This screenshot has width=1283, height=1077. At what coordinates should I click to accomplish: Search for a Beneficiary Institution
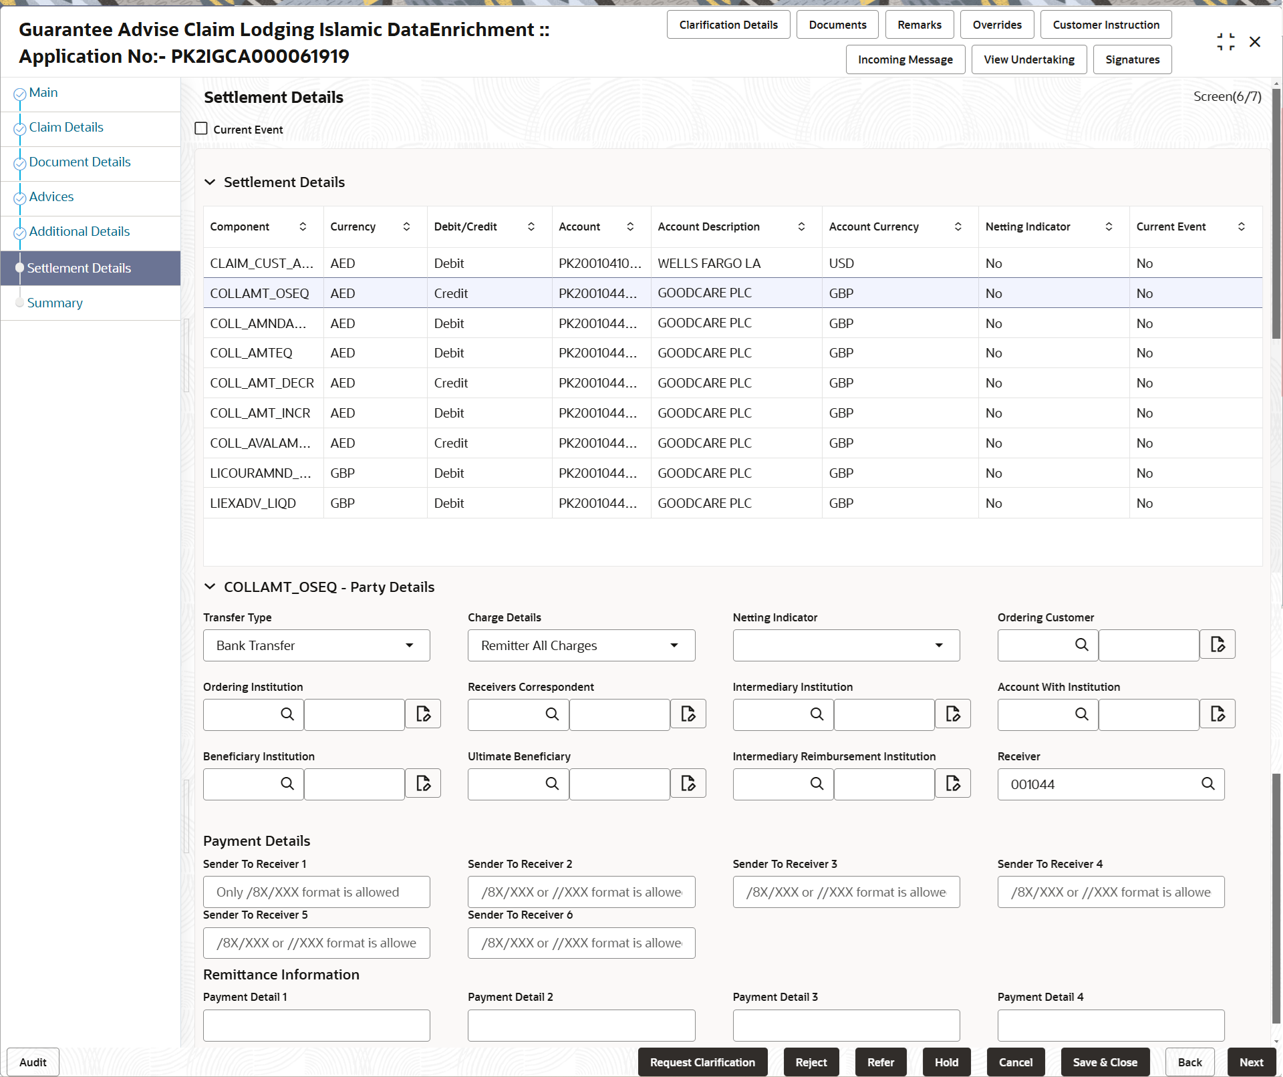pyautogui.click(x=287, y=784)
